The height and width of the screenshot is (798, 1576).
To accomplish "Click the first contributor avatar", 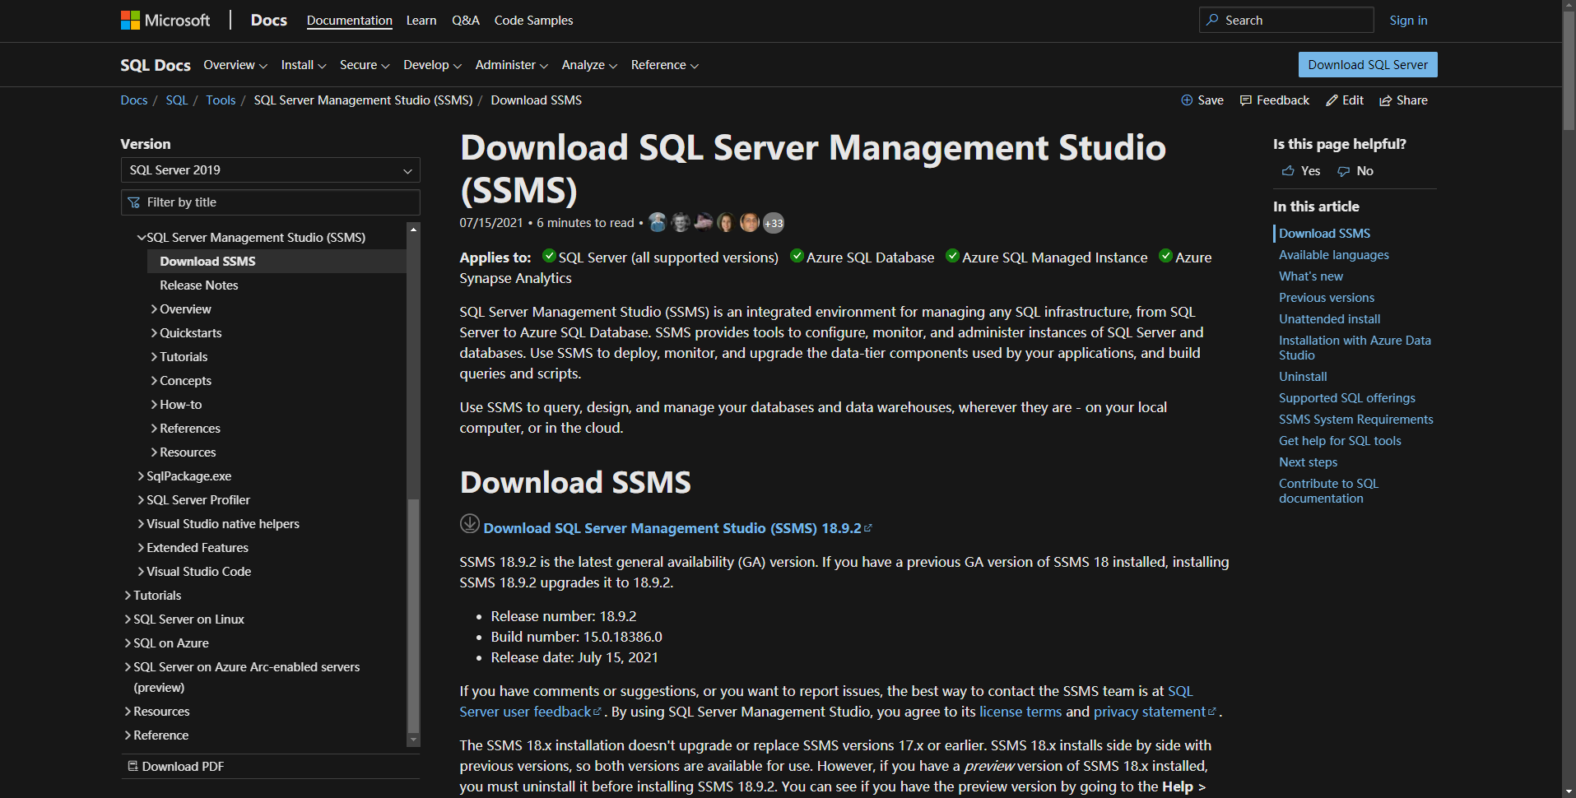I will coord(658,222).
